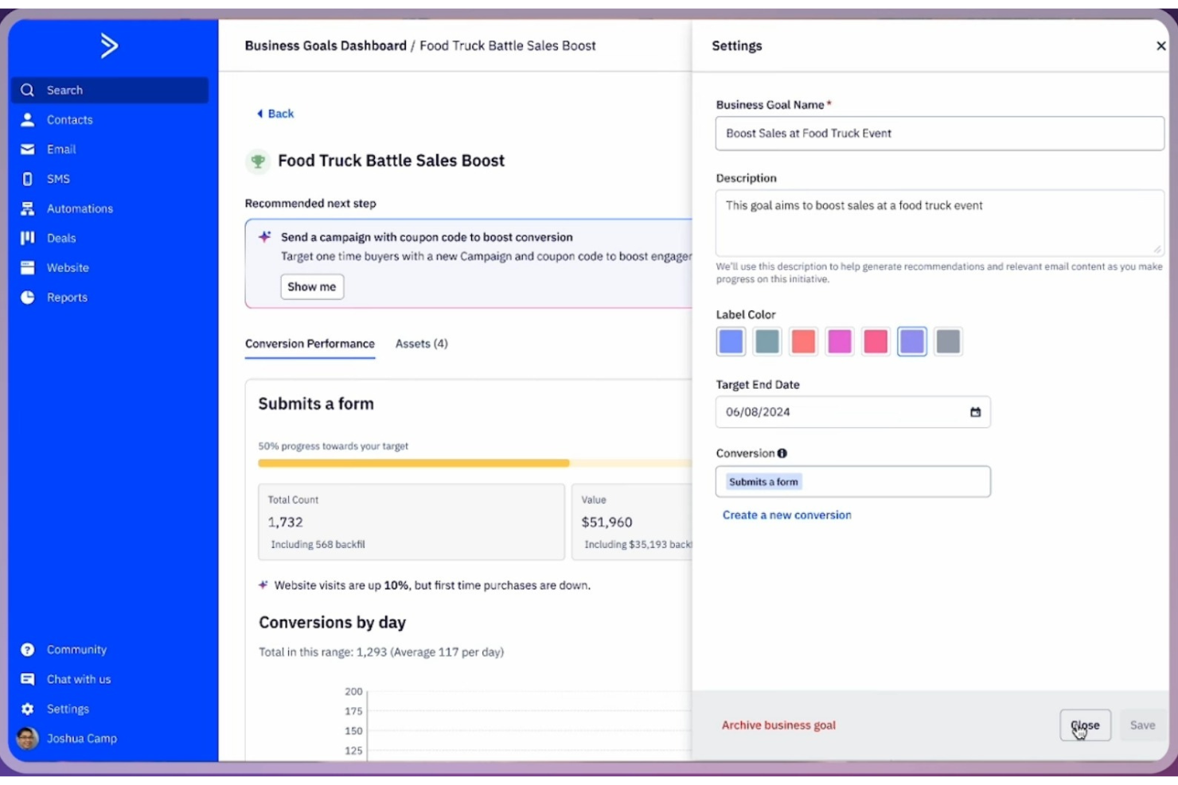The width and height of the screenshot is (1178, 785).
Task: Open the Email section from the sidebar
Action: [x=28, y=149]
